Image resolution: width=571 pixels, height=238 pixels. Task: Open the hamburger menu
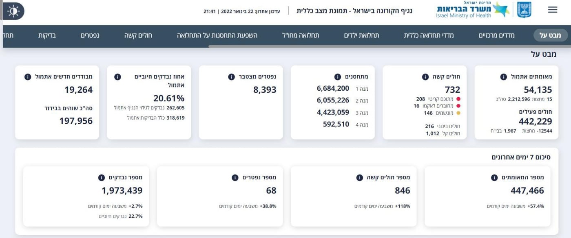coord(552,10)
